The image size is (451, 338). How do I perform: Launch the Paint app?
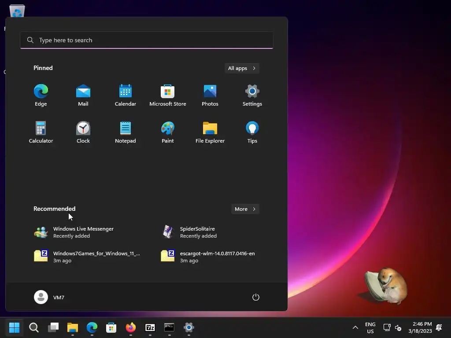click(x=168, y=132)
